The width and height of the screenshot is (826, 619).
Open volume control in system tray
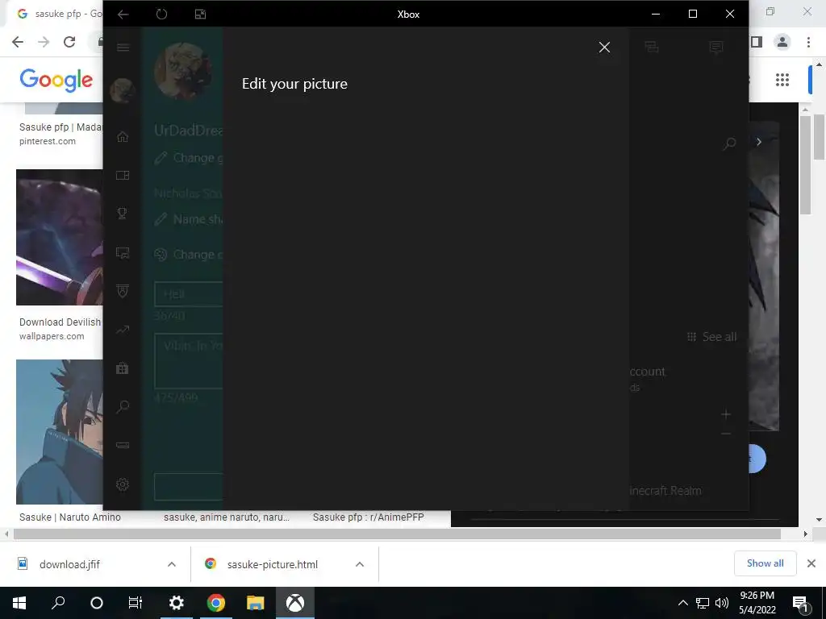tap(722, 603)
